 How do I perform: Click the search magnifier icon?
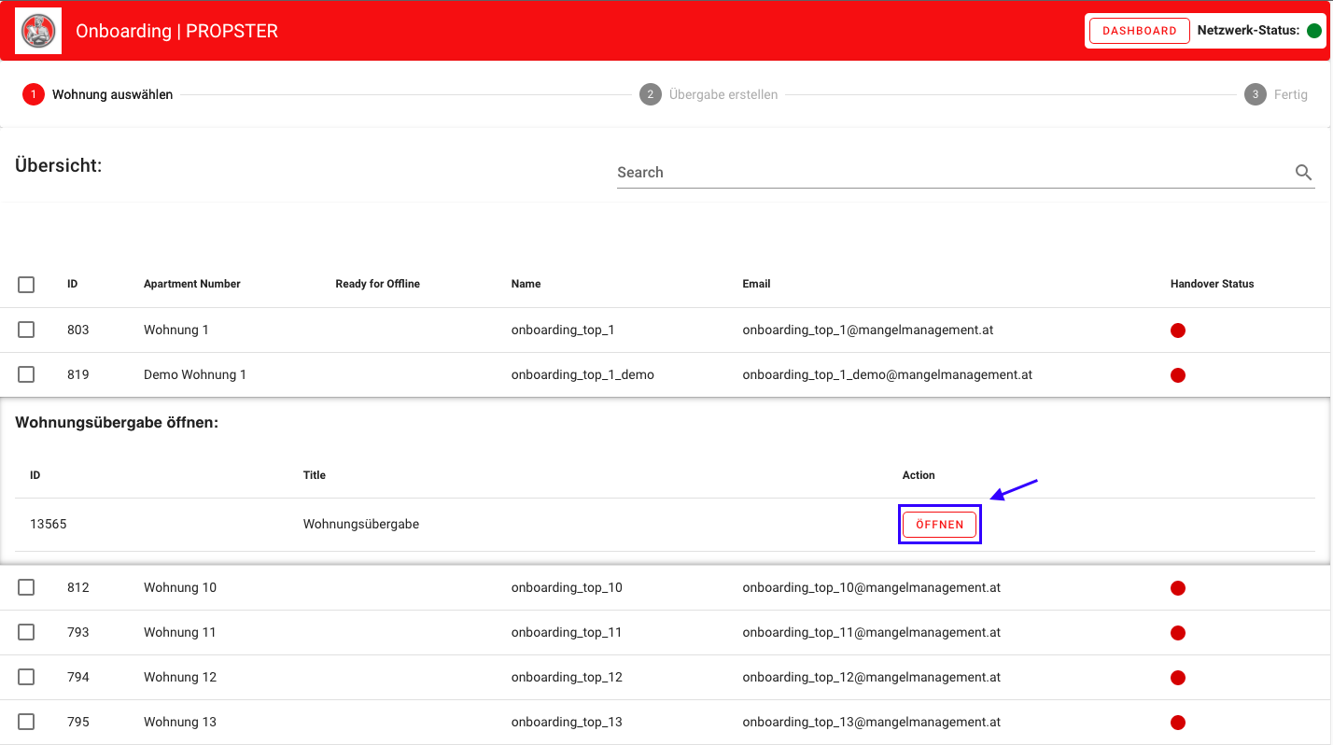(1304, 173)
